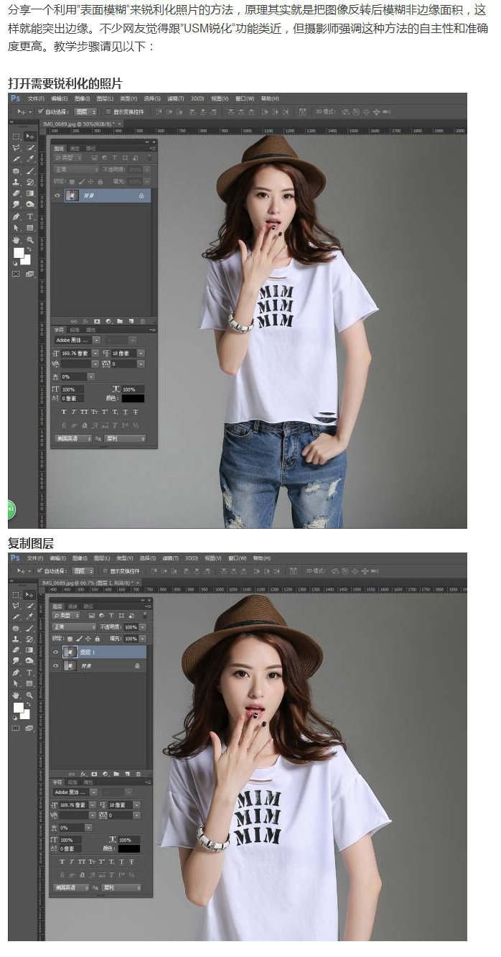Image resolution: width=501 pixels, height=957 pixels.
Task: Open 18 像素 leading dropdown in 50% window
Action: [141, 353]
